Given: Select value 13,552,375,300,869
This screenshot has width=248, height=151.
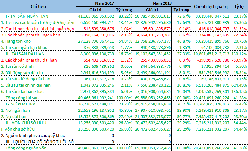Looking at the screenshot, I should click(96, 117).
